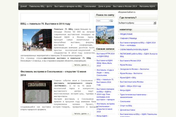Image resolution: width=176 pixels, height=117 pixels.
Task: Focus the Яндекс site search field
Action: click(x=103, y=21)
